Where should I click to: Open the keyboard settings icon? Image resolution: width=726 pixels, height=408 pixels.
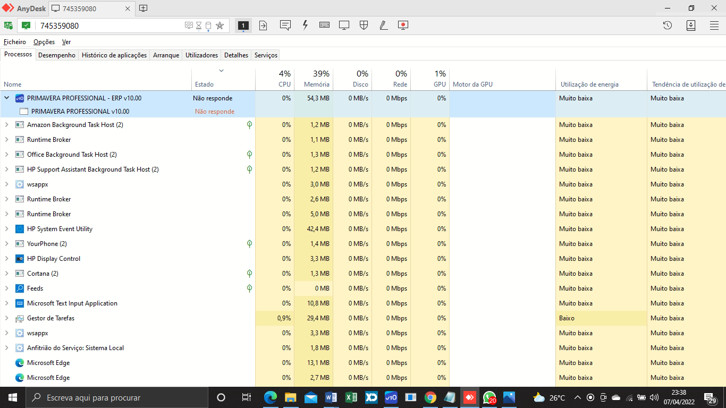[325, 25]
